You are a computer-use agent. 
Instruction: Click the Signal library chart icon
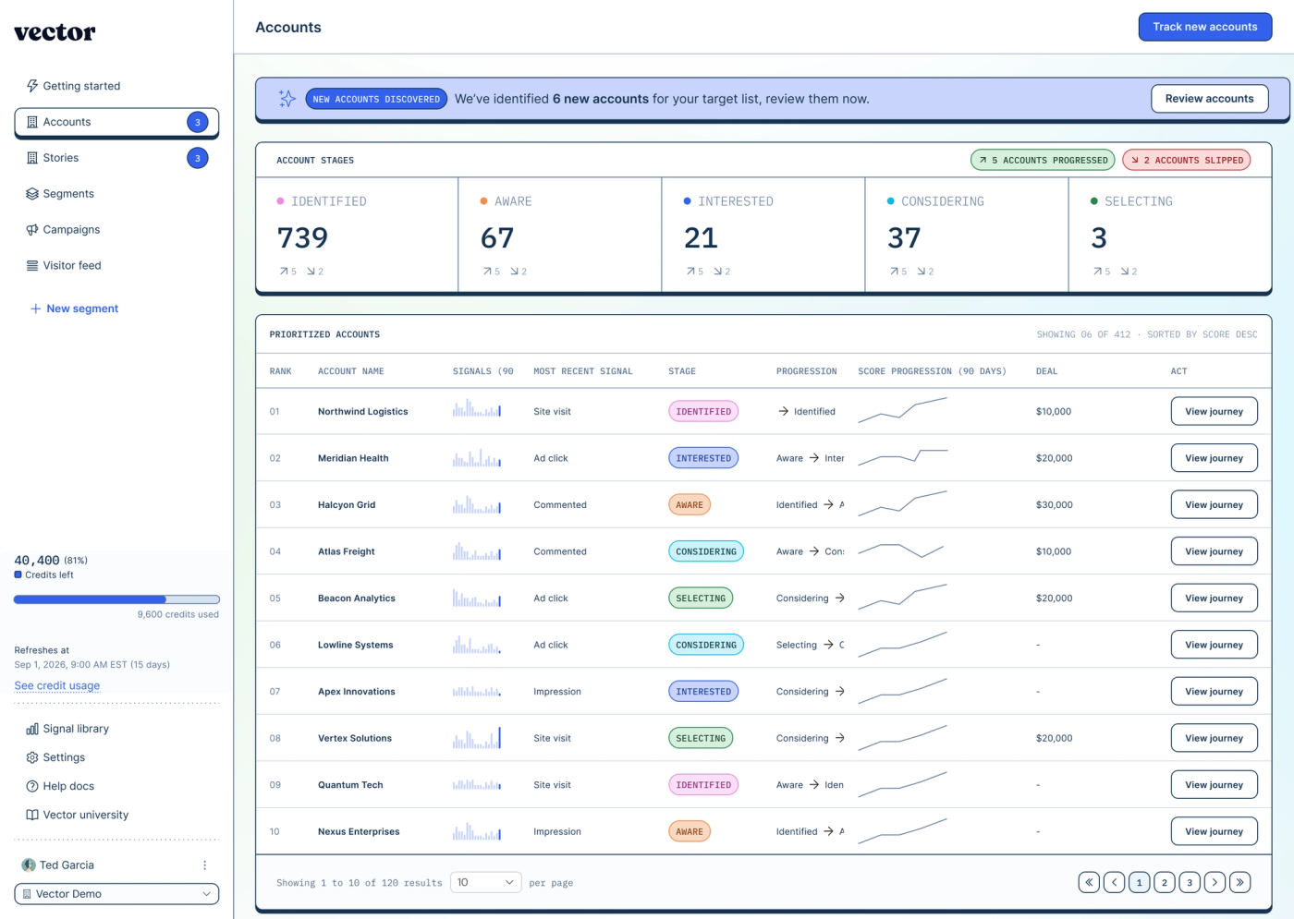(32, 729)
